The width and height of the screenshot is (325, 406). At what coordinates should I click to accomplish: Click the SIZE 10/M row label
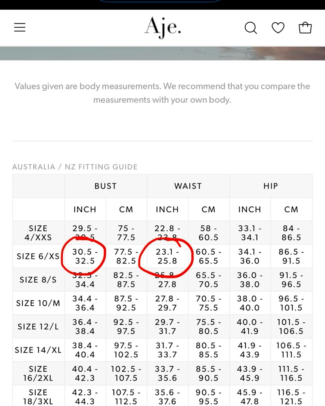(x=38, y=303)
